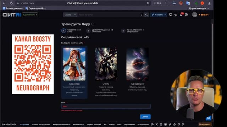
Task: Click the info icon beside Тренируйте Лору
Action: 93,24
